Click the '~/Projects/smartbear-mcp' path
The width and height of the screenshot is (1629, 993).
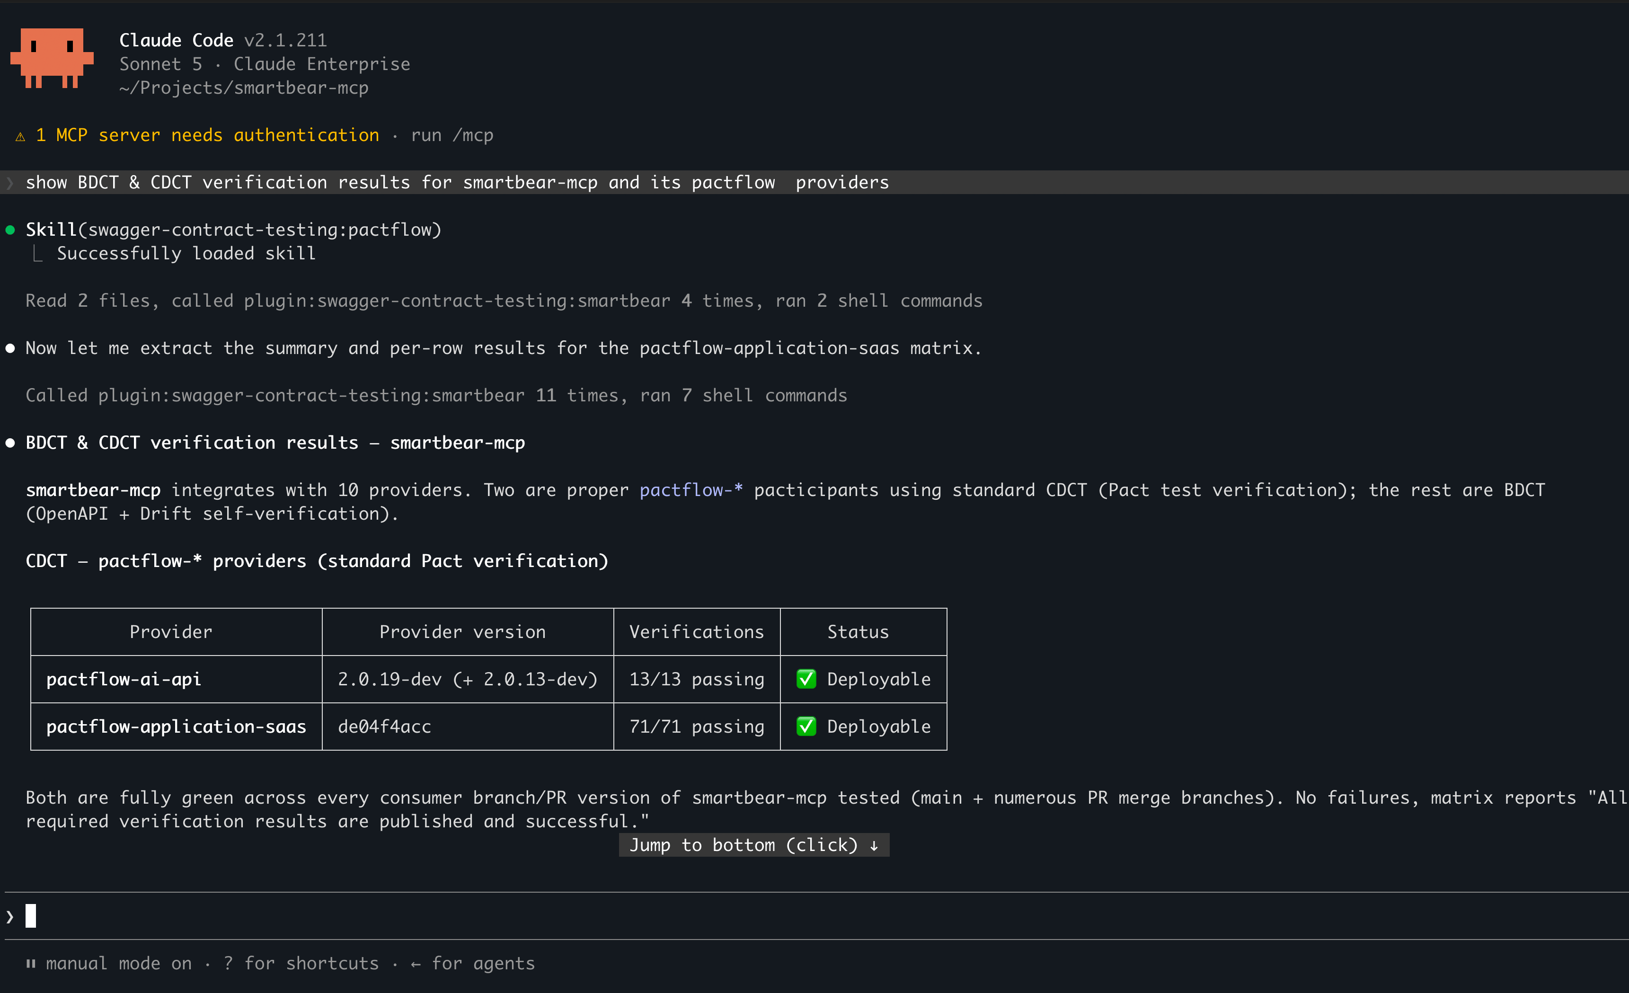coord(244,88)
